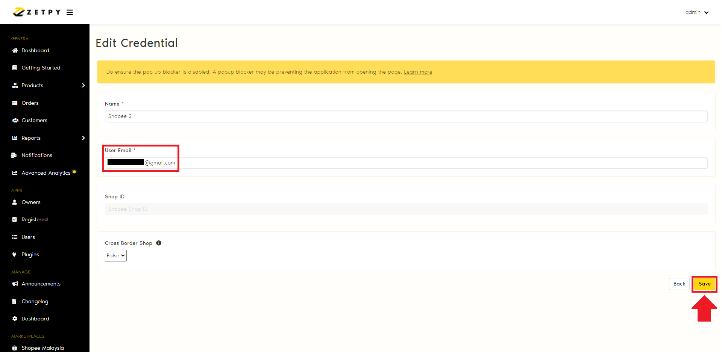
Task: Go to Getting Started page
Action: point(41,68)
